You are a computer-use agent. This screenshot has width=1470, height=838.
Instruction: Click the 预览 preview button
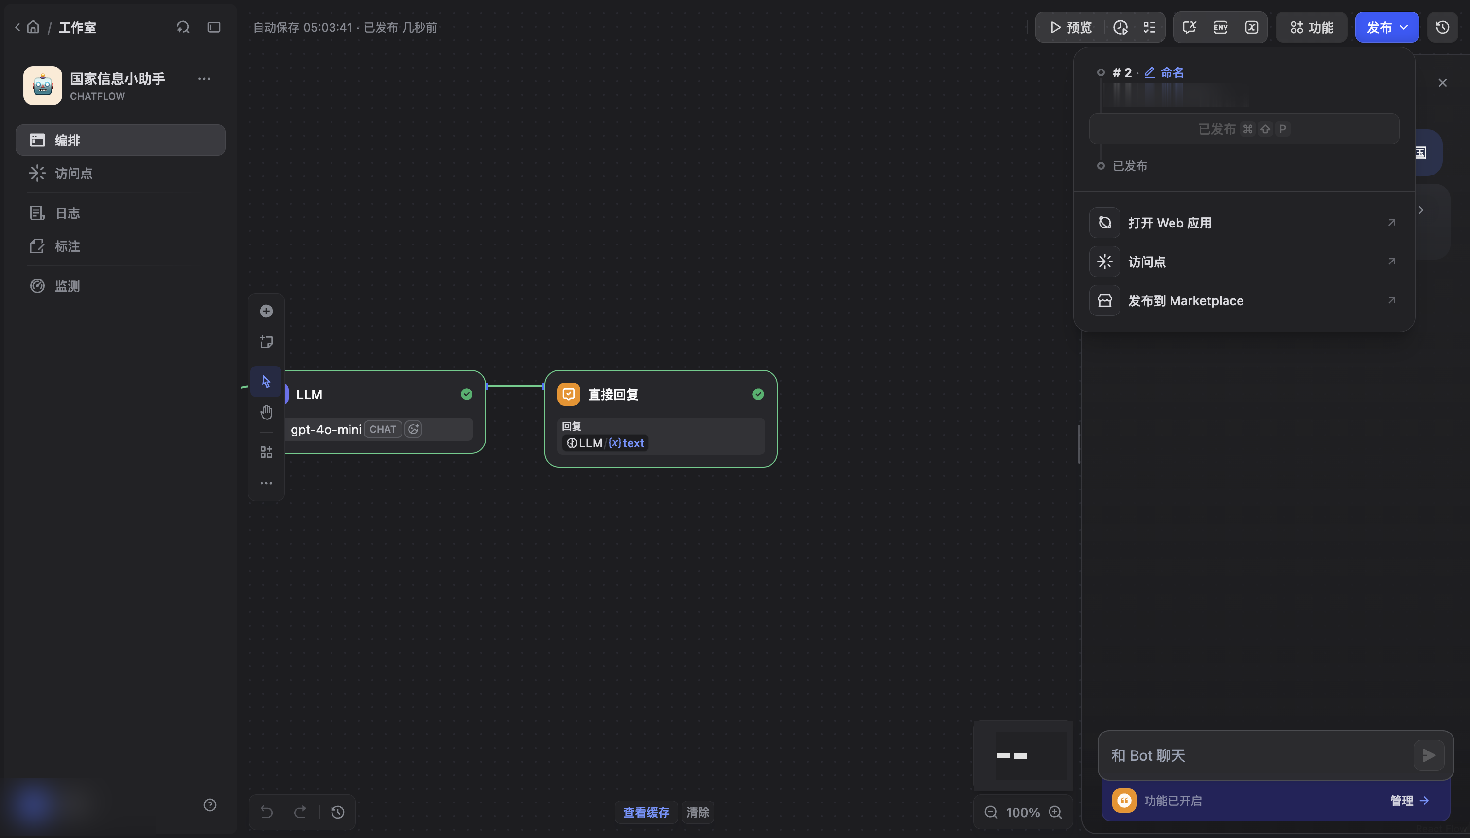tap(1070, 27)
